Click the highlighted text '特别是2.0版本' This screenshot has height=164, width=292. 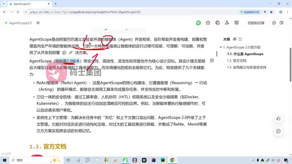[68, 61]
